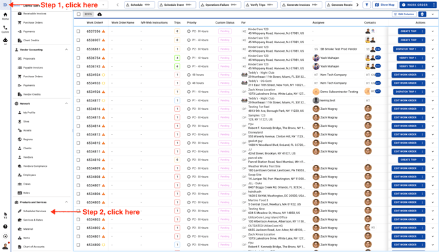
Task: Check the row for work order 6536861
Action: coord(79,49)
